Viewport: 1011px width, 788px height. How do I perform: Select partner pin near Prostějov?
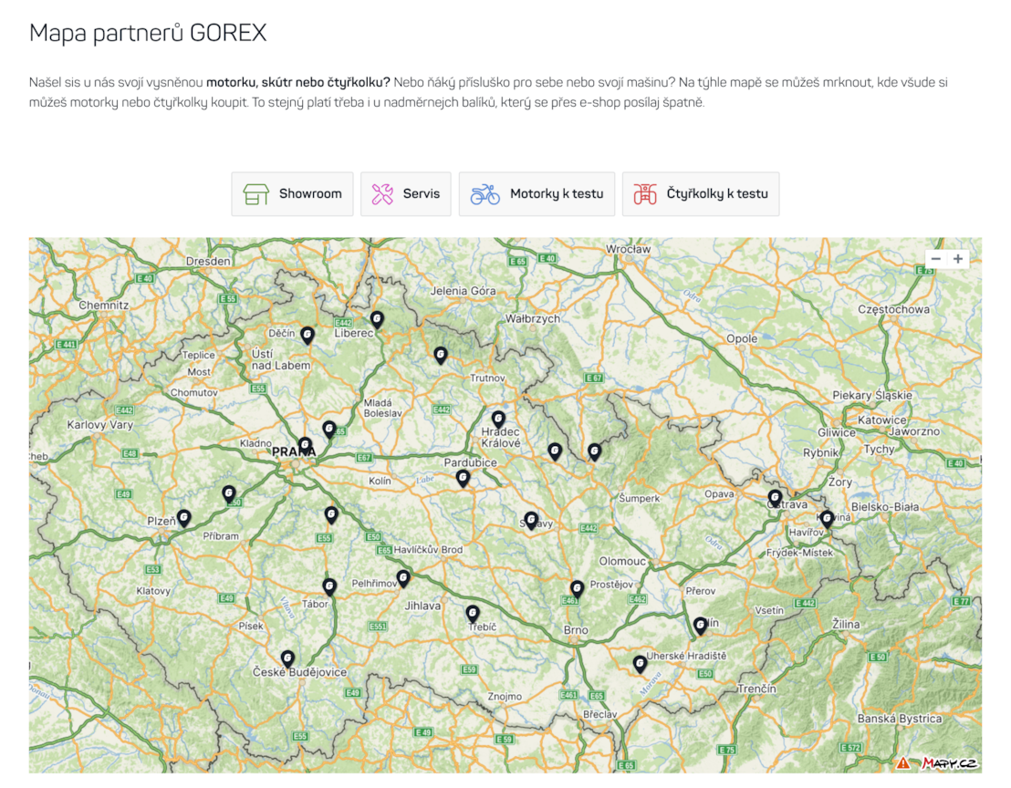(577, 588)
